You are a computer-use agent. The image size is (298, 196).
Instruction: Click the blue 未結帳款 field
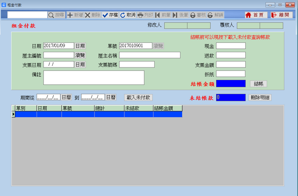tap(231, 98)
